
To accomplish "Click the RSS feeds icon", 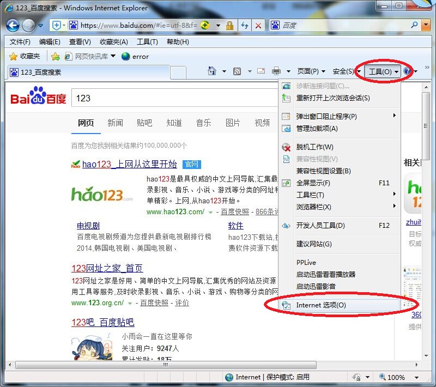I will click(x=237, y=71).
